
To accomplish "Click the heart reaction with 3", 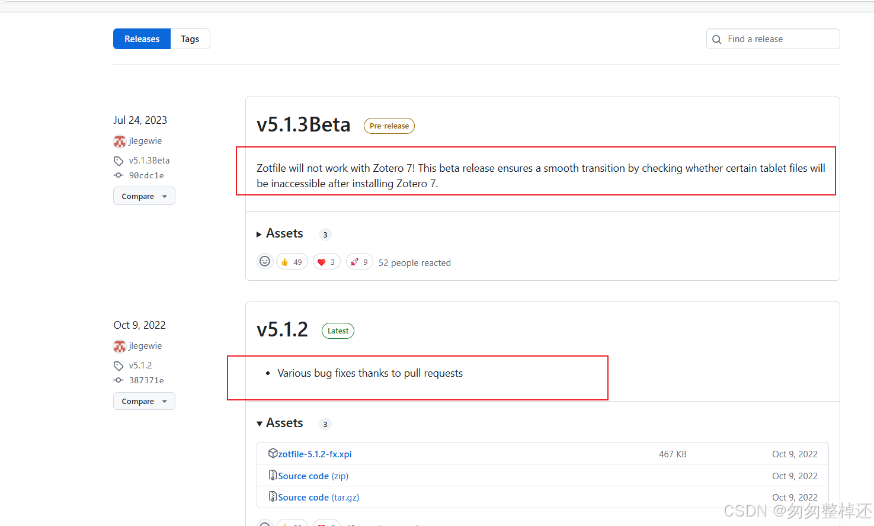I will coord(326,262).
